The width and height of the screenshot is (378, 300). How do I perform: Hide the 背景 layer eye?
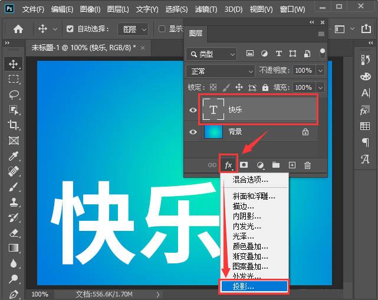[x=193, y=132]
